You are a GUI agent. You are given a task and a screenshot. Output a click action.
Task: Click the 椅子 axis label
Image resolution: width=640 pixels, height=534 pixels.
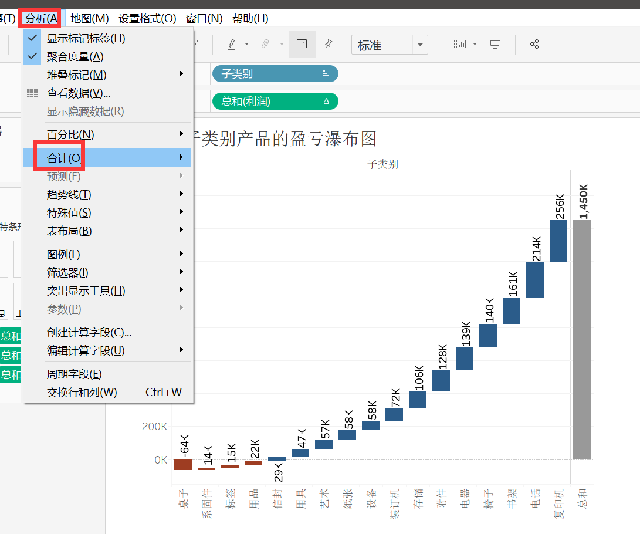488,499
